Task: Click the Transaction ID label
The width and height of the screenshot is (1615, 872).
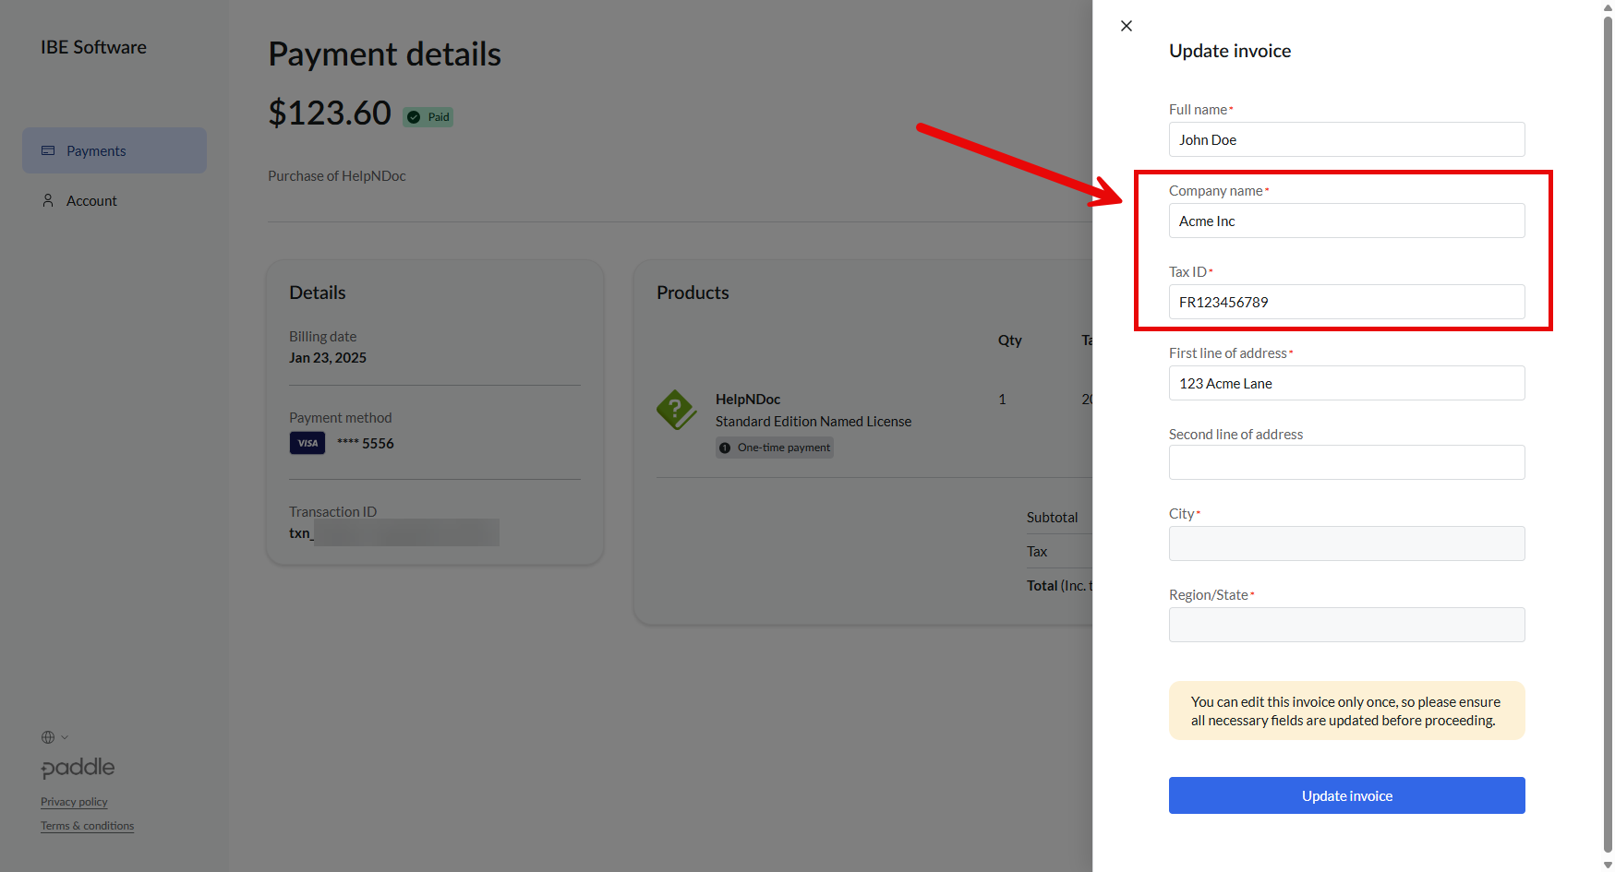Action: pyautogui.click(x=332, y=511)
